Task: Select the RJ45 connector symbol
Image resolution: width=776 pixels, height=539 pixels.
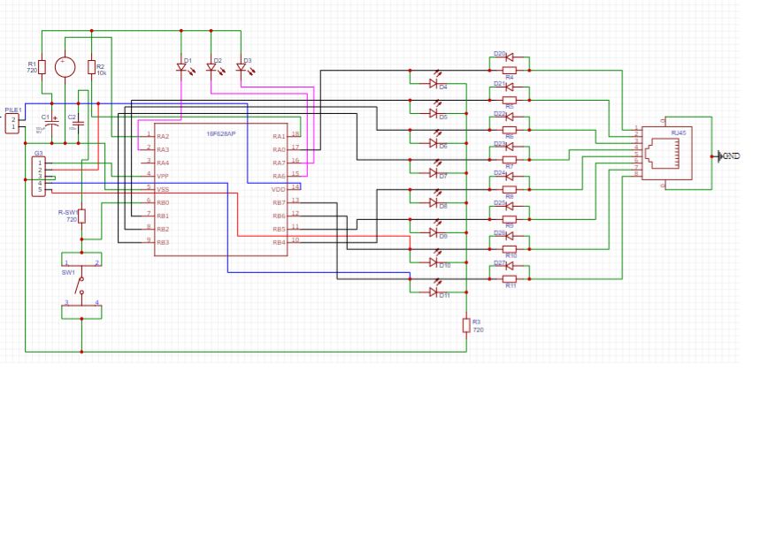Action: coord(668,155)
